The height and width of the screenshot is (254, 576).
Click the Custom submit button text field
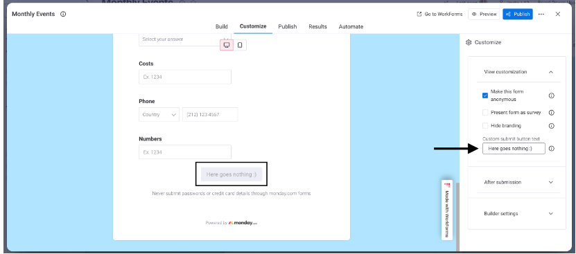(x=514, y=149)
